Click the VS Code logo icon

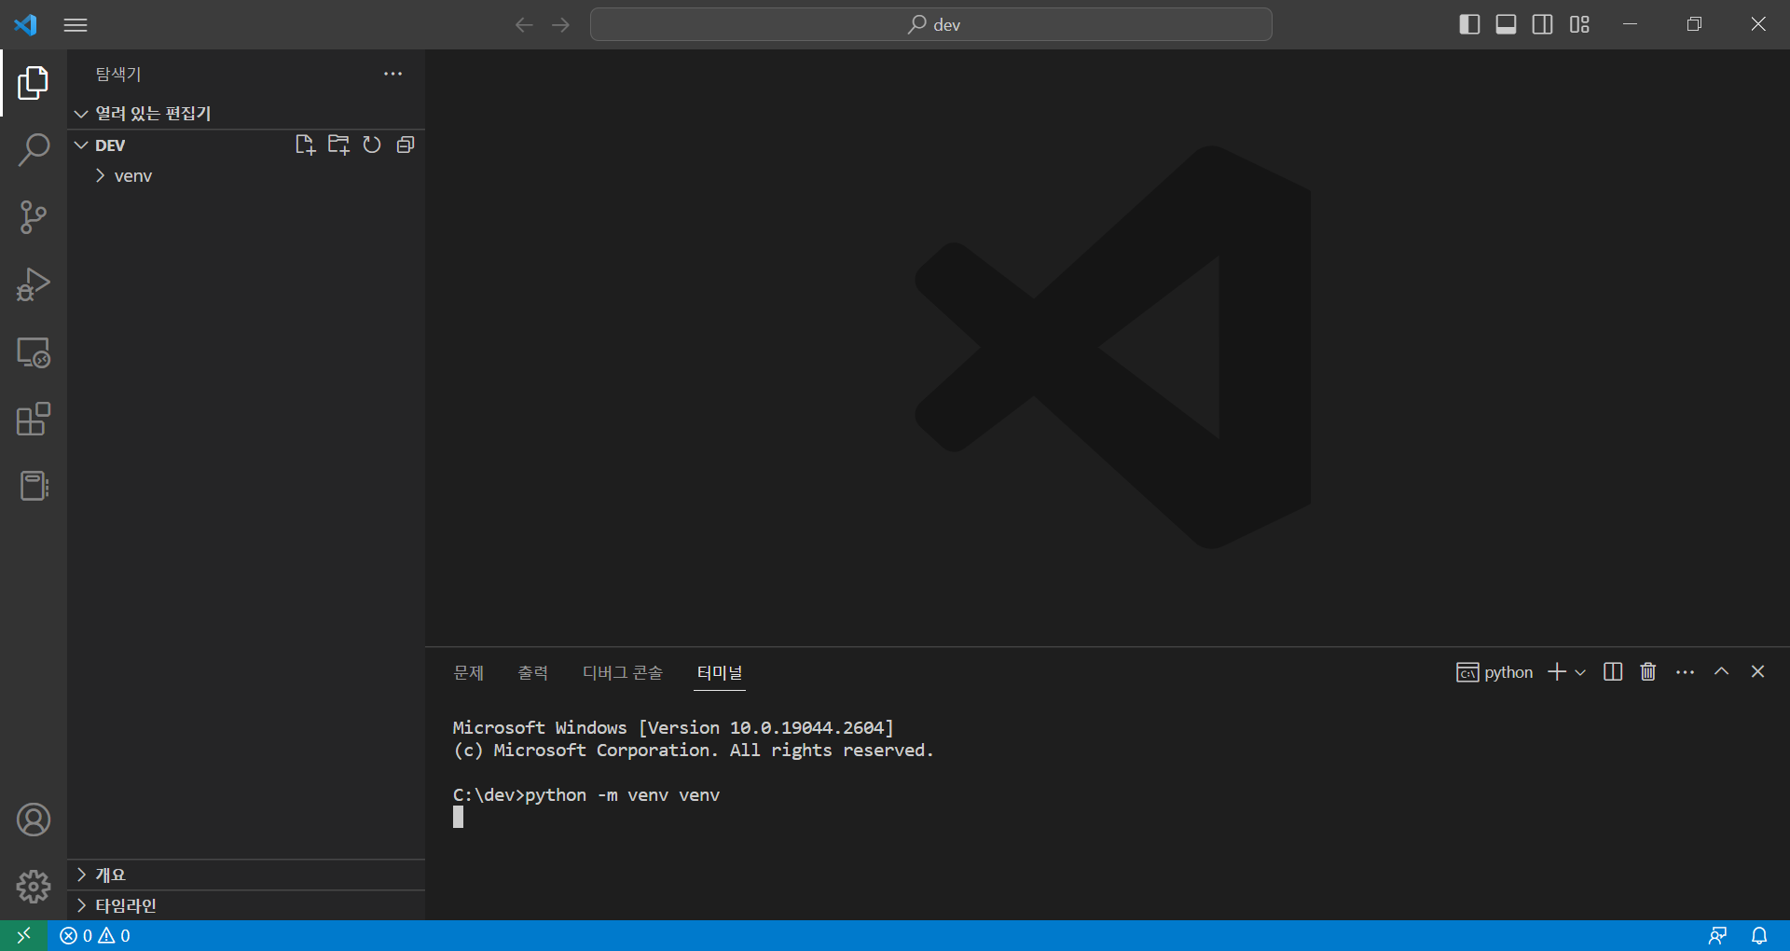pyautogui.click(x=25, y=24)
